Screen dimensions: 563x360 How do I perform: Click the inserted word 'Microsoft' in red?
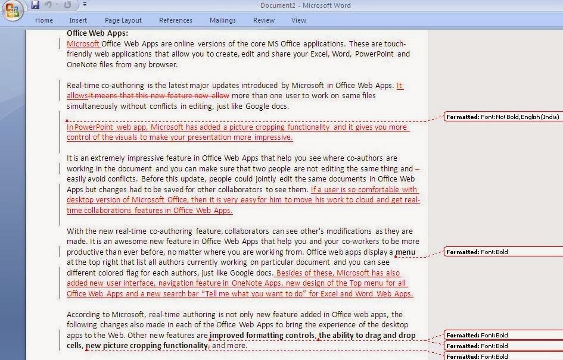pyautogui.click(x=83, y=44)
